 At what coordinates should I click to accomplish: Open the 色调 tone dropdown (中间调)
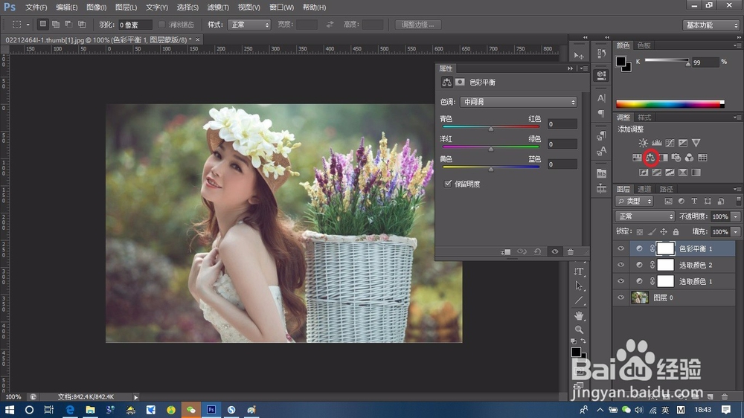pyautogui.click(x=518, y=102)
